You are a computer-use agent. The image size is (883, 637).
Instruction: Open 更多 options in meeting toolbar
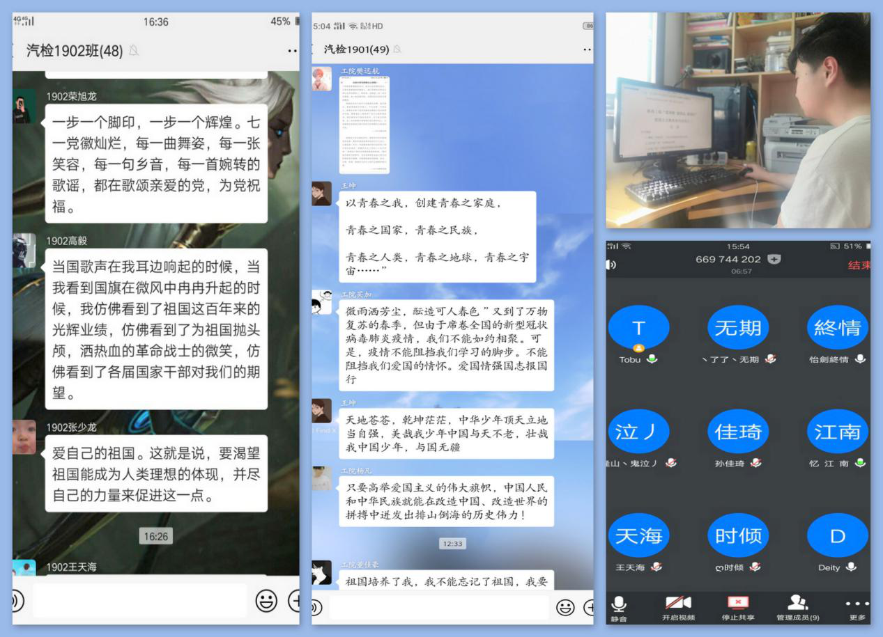[x=857, y=608]
